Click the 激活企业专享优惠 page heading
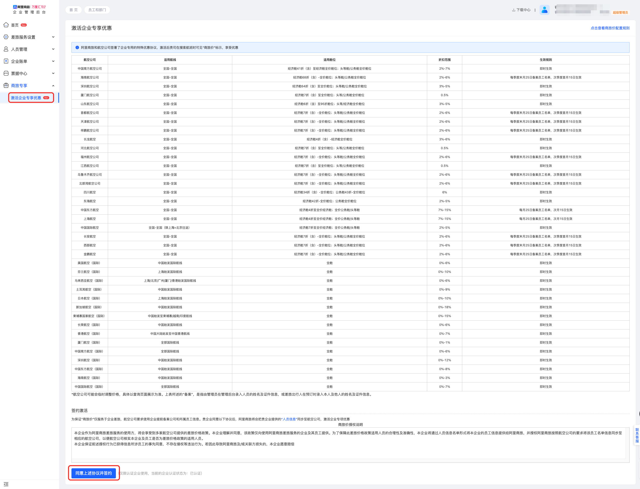 tap(92, 28)
